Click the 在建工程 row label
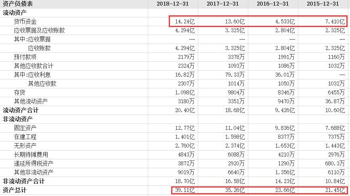This screenshot has height=196, width=350. [25, 137]
